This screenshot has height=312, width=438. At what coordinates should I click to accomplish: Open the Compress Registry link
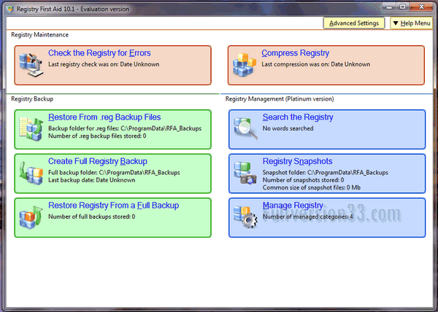coord(295,53)
